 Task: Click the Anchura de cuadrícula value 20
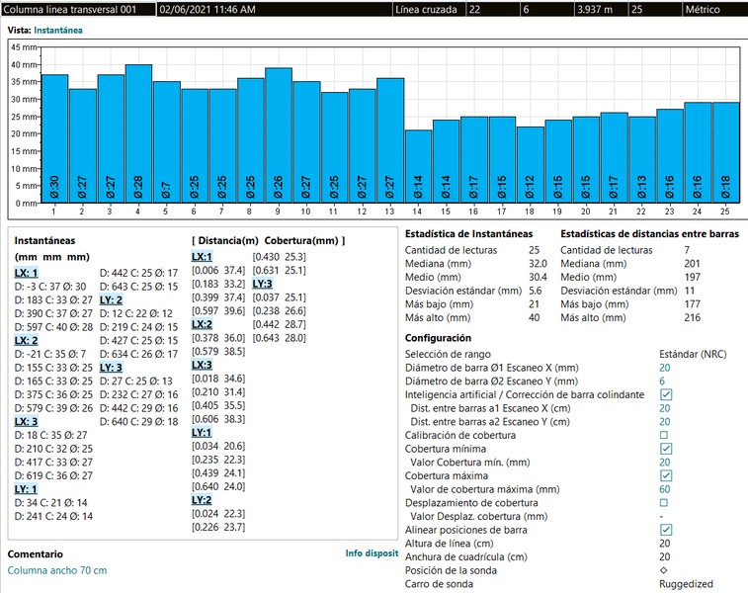click(x=665, y=556)
